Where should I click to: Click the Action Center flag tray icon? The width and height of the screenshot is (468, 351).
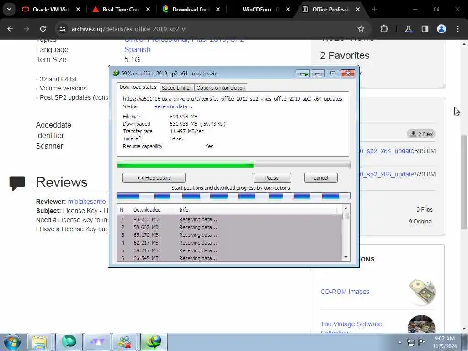421,342
